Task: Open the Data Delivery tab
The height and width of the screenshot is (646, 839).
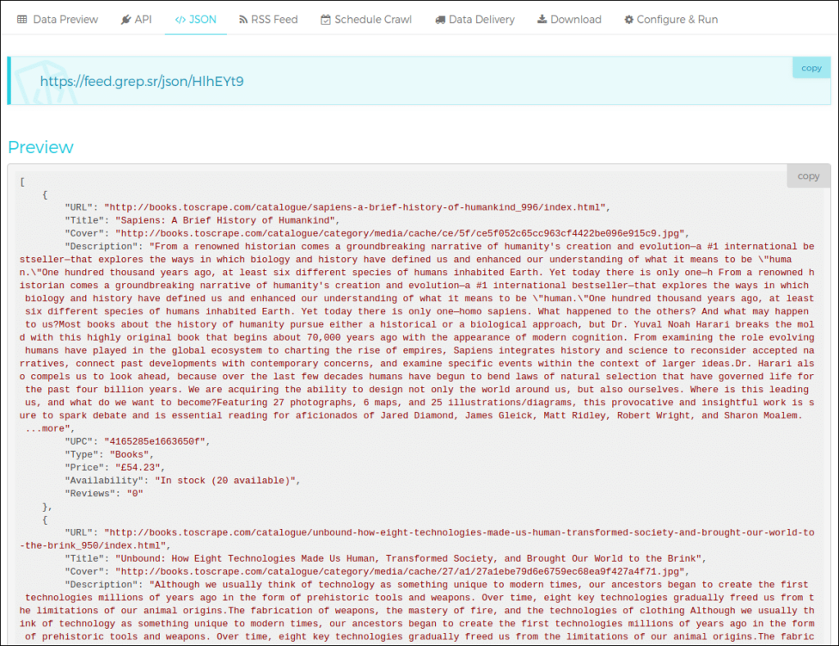Action: tap(475, 20)
